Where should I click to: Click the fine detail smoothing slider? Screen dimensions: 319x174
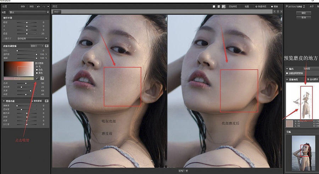click(x=27, y=22)
